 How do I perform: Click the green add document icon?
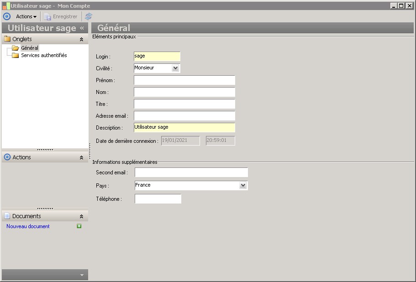[79, 226]
